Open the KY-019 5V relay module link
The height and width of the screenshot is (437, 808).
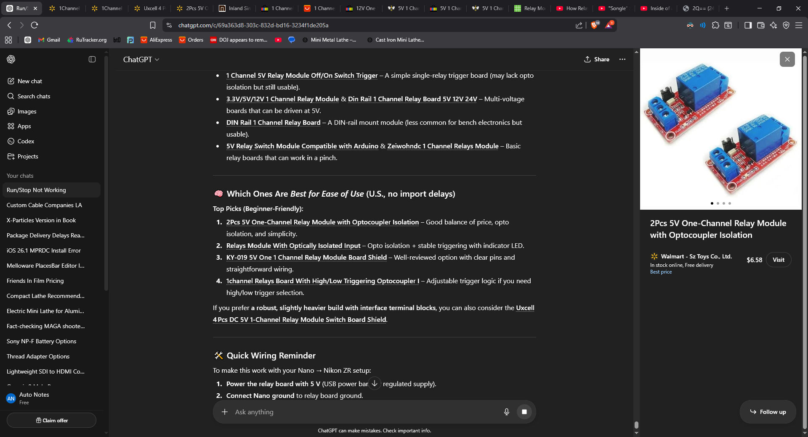306,257
